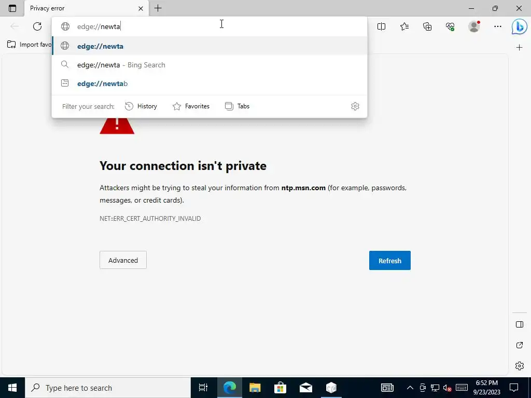This screenshot has width=531, height=398.
Task: Open the Collections icon
Action: coord(427,26)
